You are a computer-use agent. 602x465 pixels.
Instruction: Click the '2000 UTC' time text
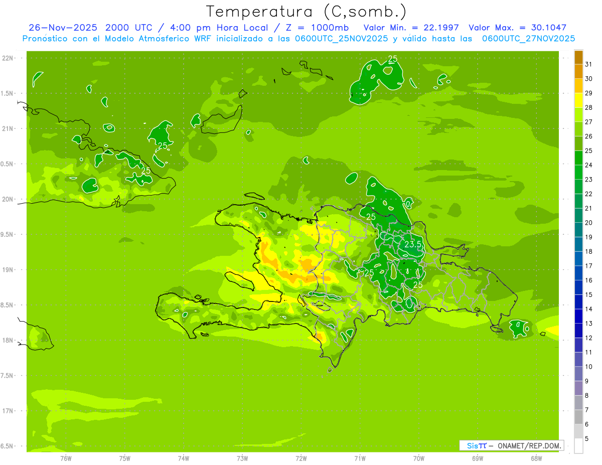(x=129, y=28)
